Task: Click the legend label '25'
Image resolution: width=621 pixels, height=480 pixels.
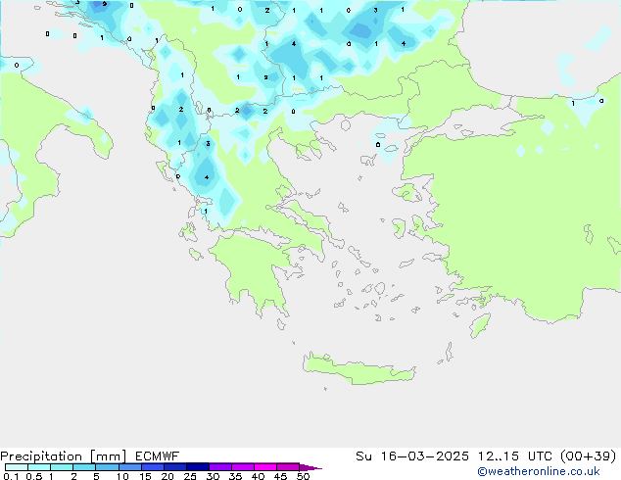Action: pos(190,476)
